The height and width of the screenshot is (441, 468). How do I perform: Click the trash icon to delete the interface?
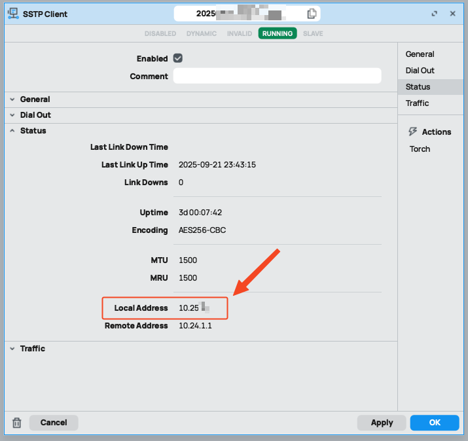pyautogui.click(x=17, y=423)
